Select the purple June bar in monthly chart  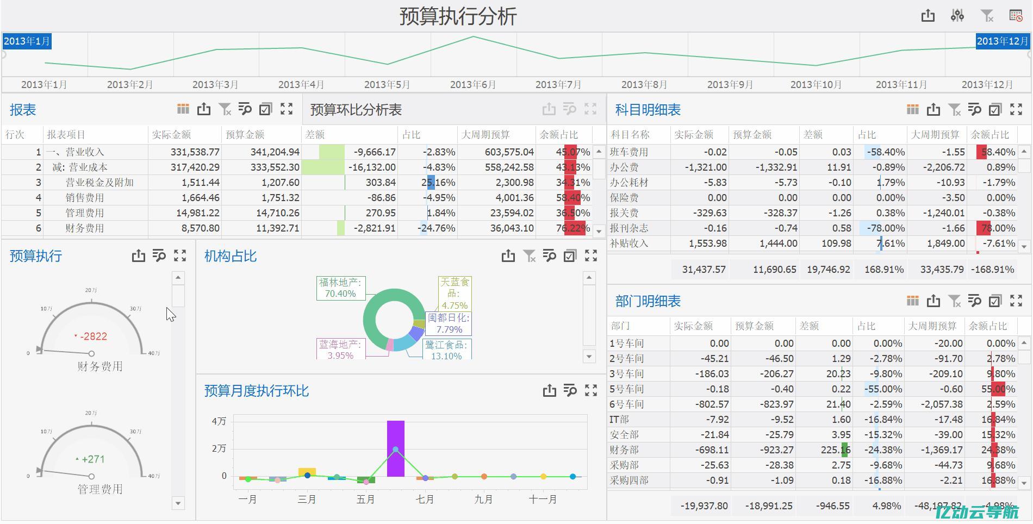point(395,448)
